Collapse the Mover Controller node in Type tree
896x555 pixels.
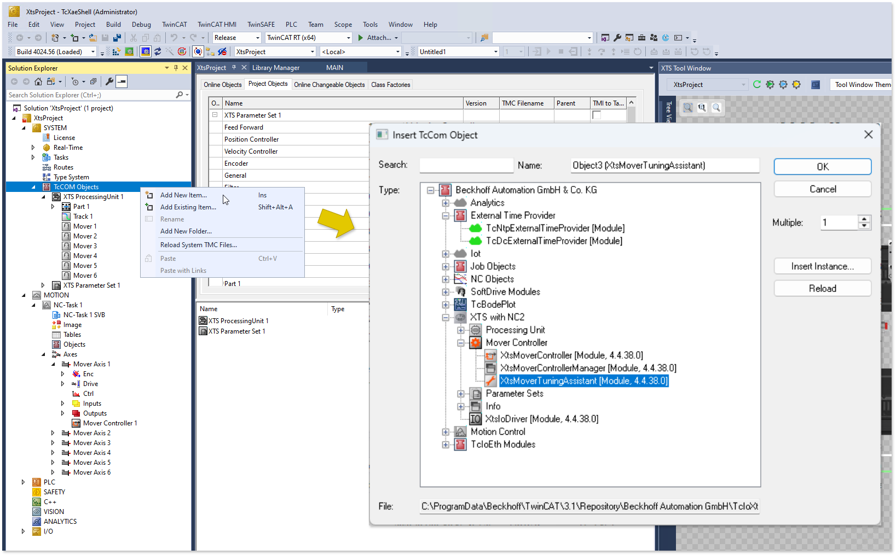click(461, 343)
